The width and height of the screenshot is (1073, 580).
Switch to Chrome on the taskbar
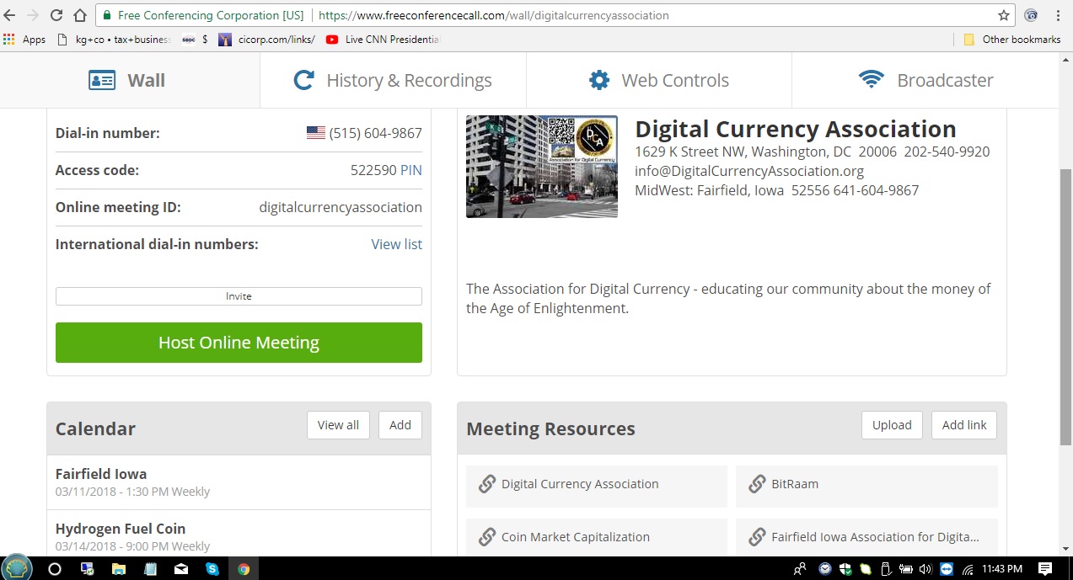click(244, 569)
